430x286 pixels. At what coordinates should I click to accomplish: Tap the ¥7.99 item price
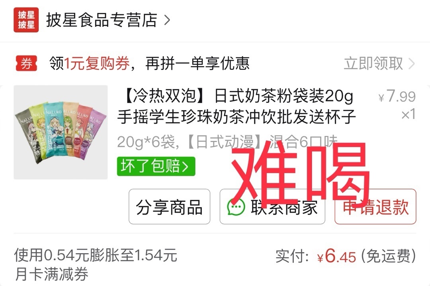pos(397,97)
